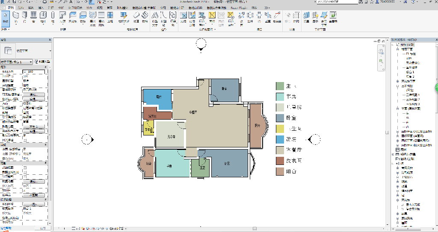Select the Window tool
This screenshot has height=232, width=438.
(x=33, y=17)
